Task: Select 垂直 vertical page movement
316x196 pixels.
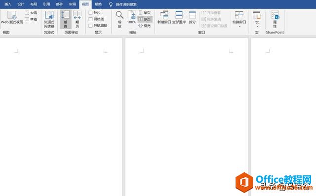Action: (66, 19)
